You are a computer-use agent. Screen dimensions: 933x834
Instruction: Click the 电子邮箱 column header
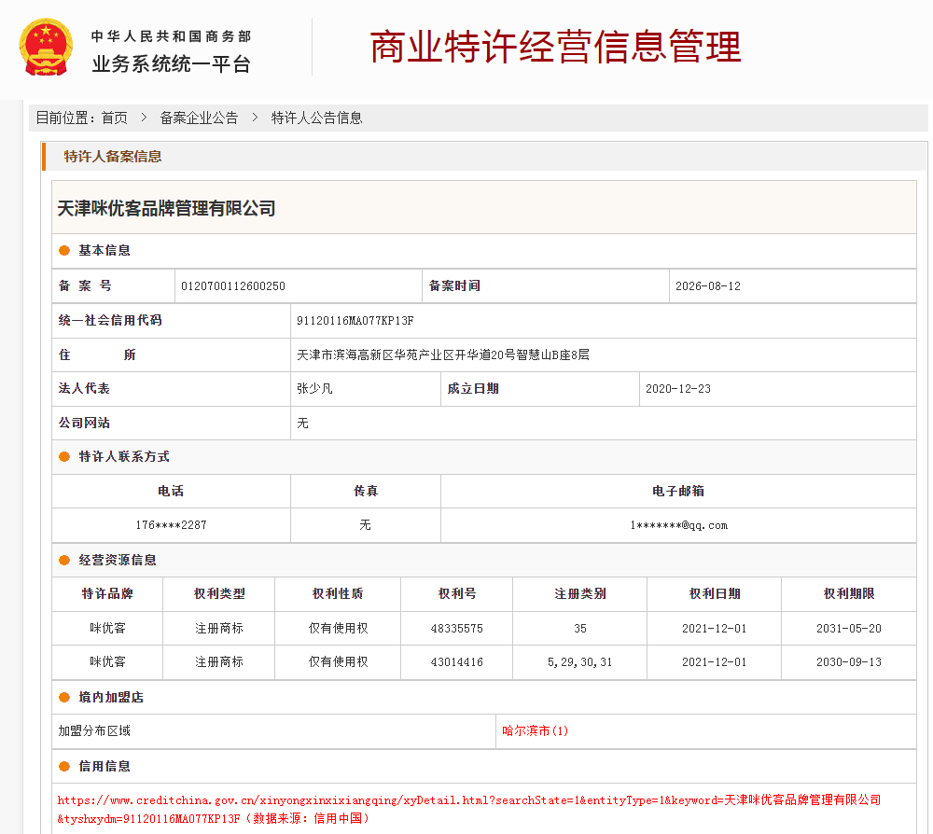(678, 491)
